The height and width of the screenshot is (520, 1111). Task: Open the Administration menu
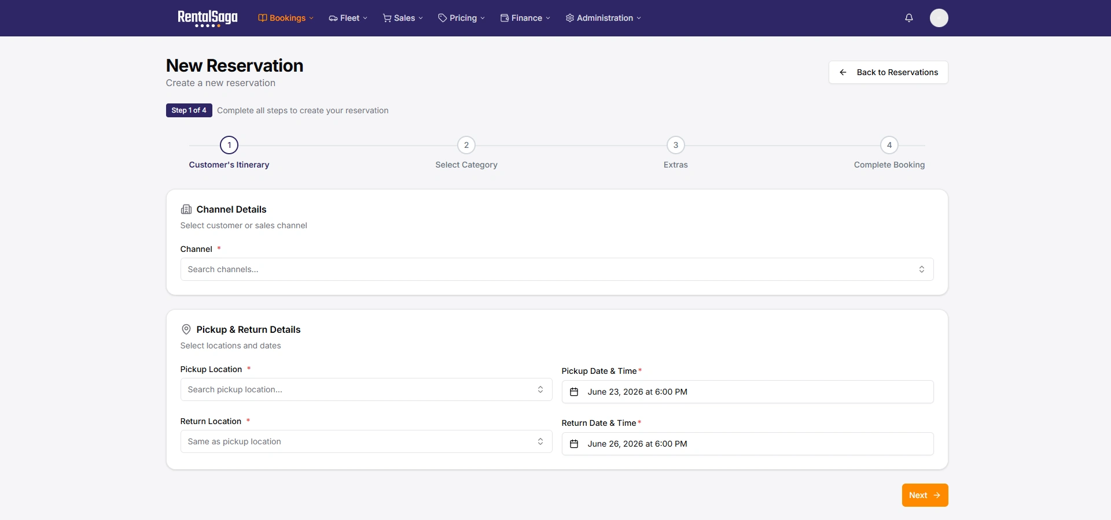[x=604, y=18]
